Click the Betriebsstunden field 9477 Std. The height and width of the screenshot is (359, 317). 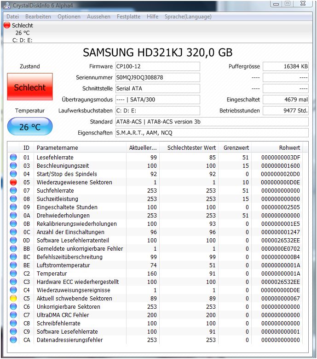tap(285, 111)
